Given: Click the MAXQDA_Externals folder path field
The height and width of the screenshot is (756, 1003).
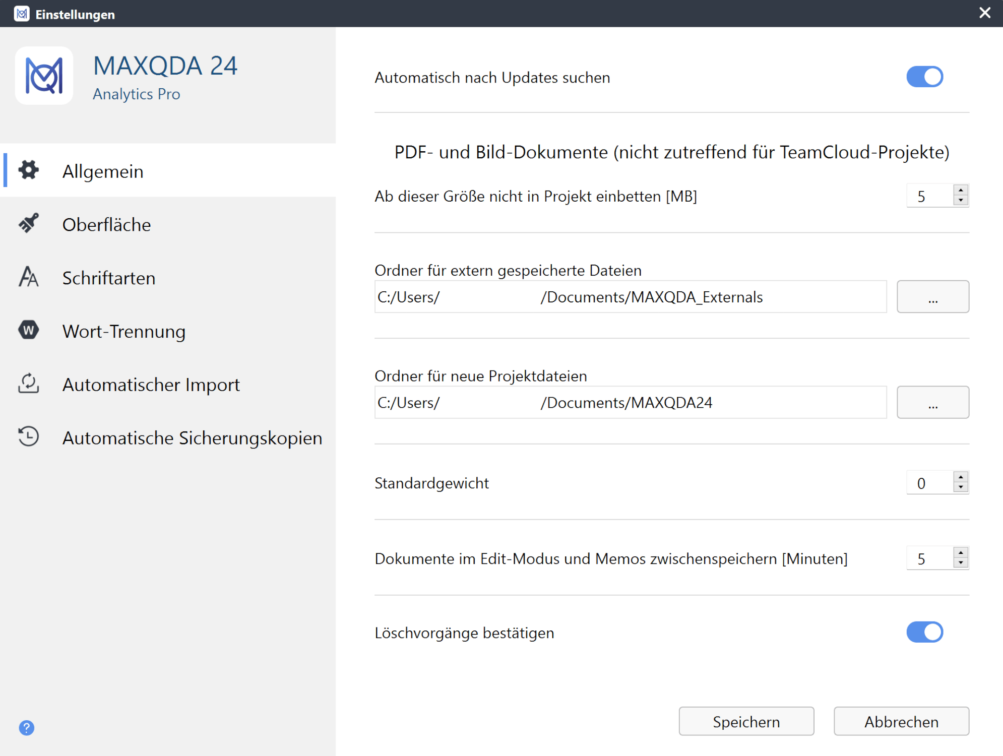Looking at the screenshot, I should 631,297.
